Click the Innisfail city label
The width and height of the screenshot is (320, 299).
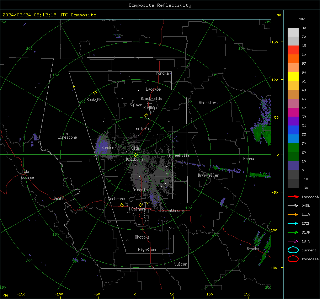[x=143, y=129]
